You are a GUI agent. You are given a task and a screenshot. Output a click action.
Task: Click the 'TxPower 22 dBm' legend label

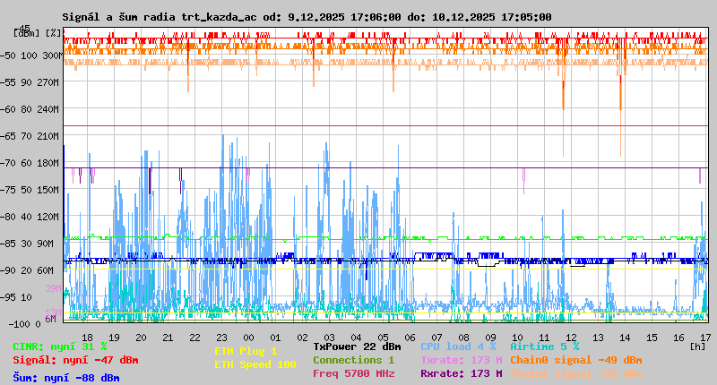(x=357, y=346)
